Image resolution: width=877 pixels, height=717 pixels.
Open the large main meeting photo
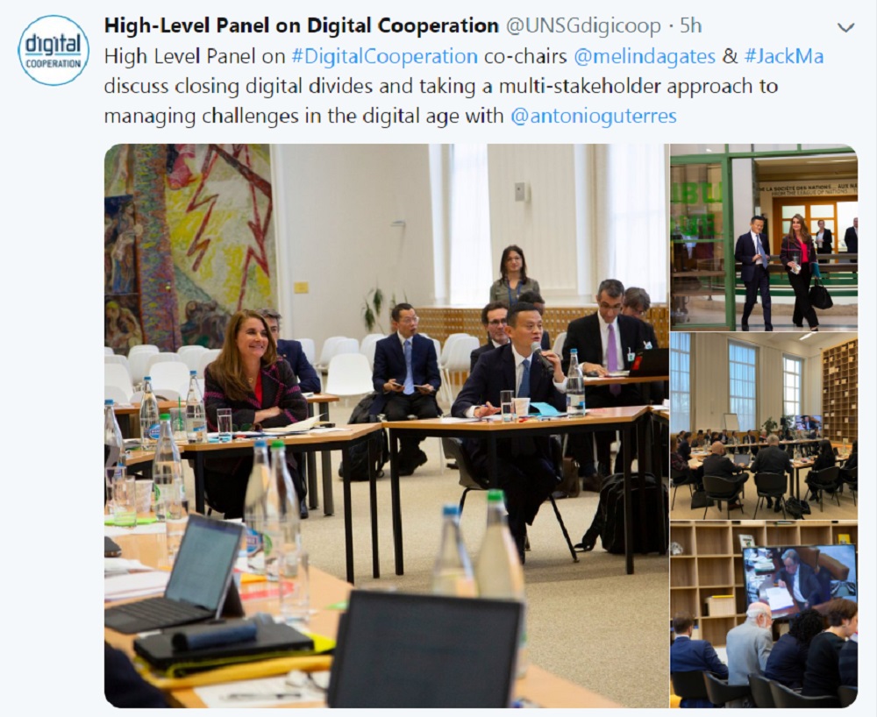pyautogui.click(x=387, y=426)
